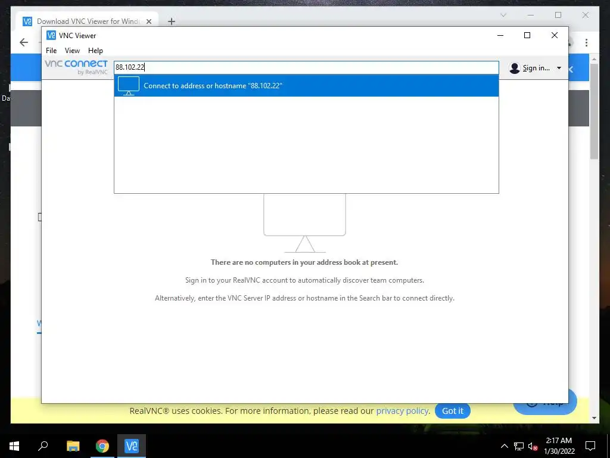Open the File menu in VNC Viewer
The width and height of the screenshot is (610, 458).
coord(51,51)
